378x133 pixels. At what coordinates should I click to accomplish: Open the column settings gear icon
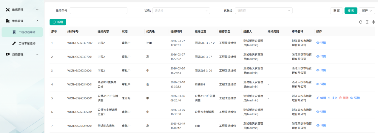[x=373, y=22]
